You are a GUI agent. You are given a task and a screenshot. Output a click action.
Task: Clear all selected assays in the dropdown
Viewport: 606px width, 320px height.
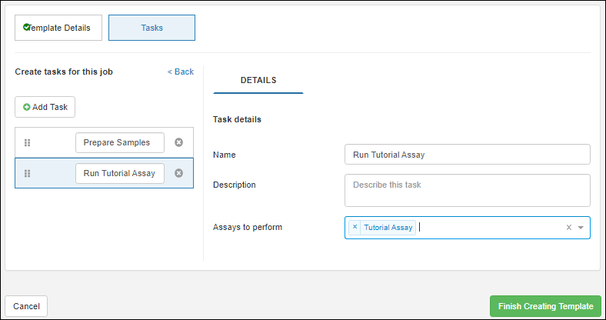pyautogui.click(x=569, y=228)
